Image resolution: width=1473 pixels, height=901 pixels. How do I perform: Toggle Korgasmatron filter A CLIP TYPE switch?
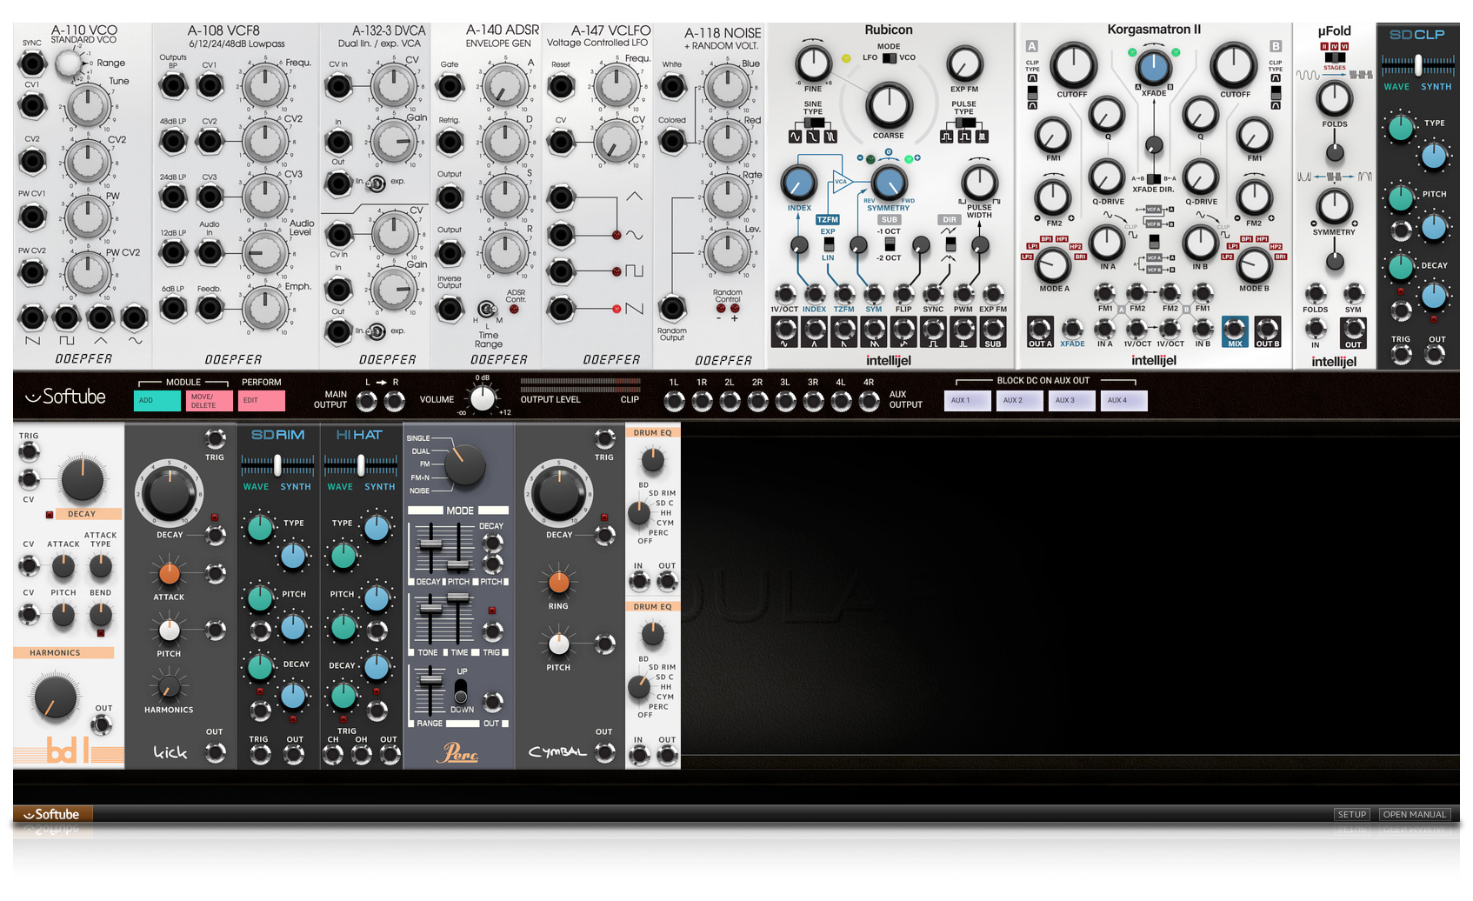click(1032, 91)
